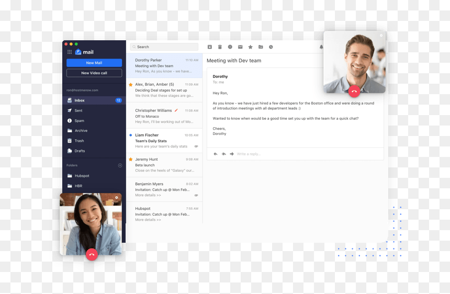Image resolution: width=450 pixels, height=294 pixels.
Task: Toggle star on Jeremy Hunt email
Action: 131,159
